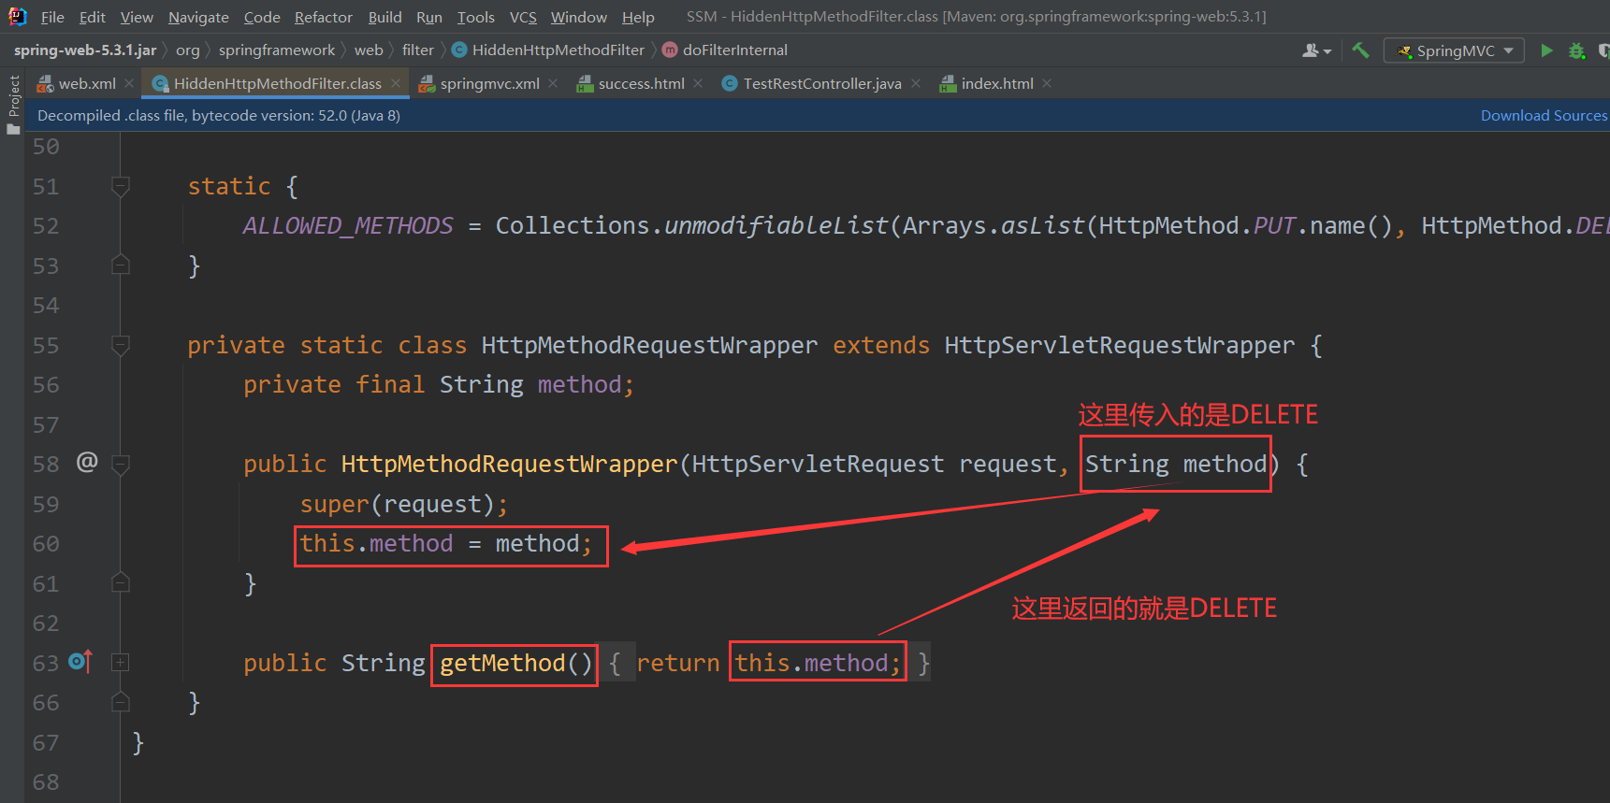Click line number 52 in gutter

[46, 225]
